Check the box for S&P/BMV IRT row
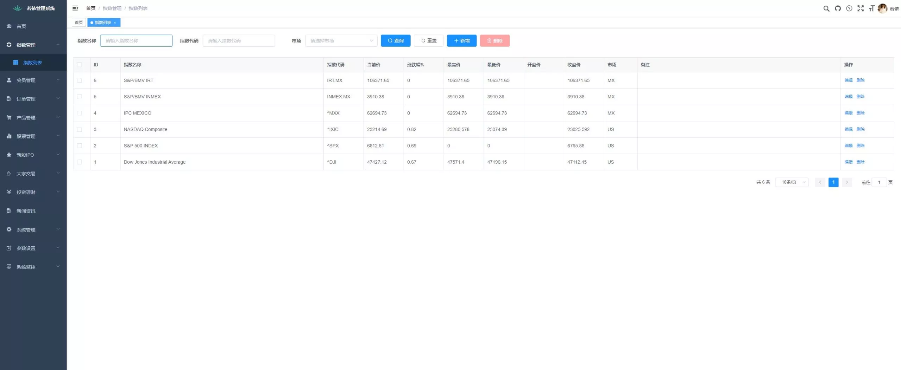This screenshot has height=370, width=901. pos(80,80)
